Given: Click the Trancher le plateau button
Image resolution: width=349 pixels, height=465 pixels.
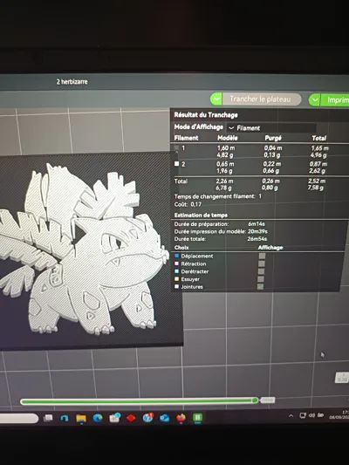Looking at the screenshot, I should click(x=261, y=99).
